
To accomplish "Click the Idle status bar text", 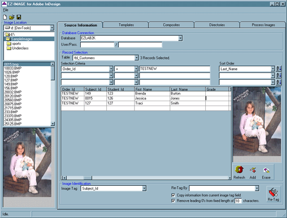I will point(5,214).
